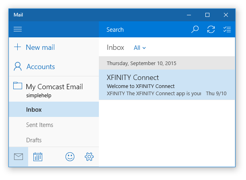This screenshot has width=246, height=180.
Task: Open feedback via the smiley icon
Action: point(70,157)
